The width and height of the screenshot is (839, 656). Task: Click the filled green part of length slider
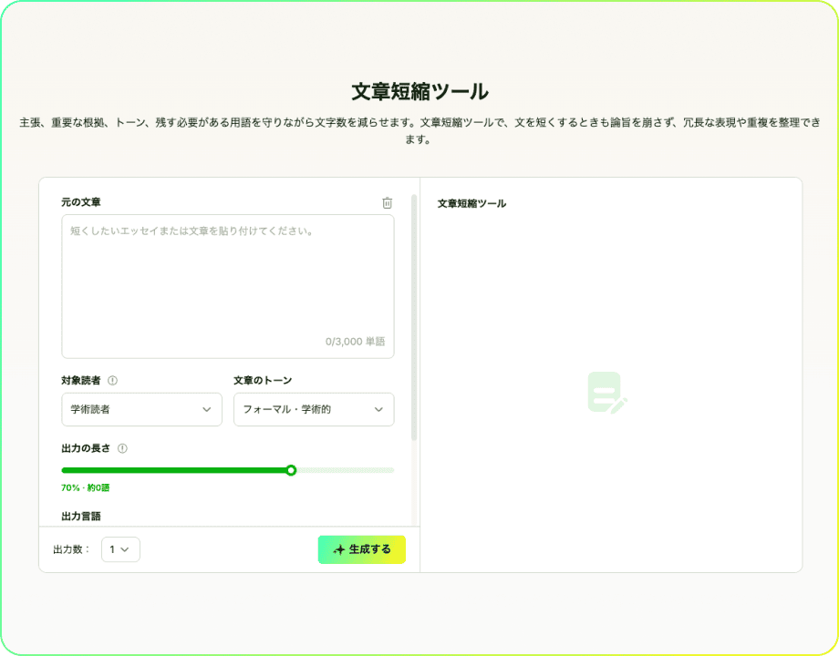(174, 470)
